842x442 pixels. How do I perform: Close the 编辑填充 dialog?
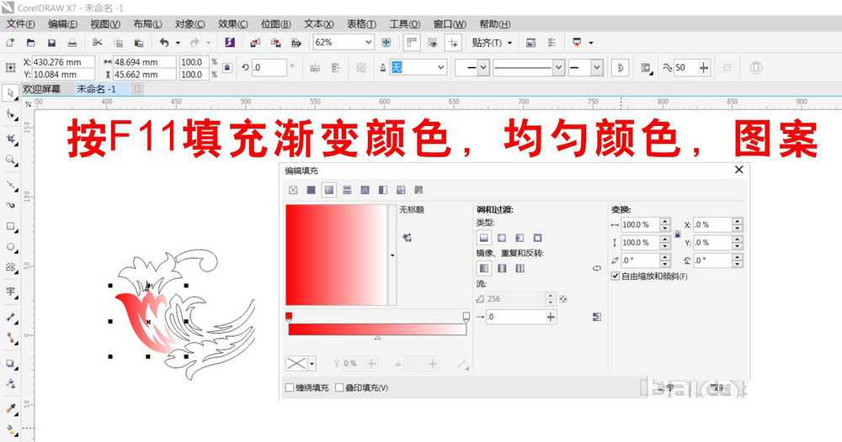click(x=739, y=169)
